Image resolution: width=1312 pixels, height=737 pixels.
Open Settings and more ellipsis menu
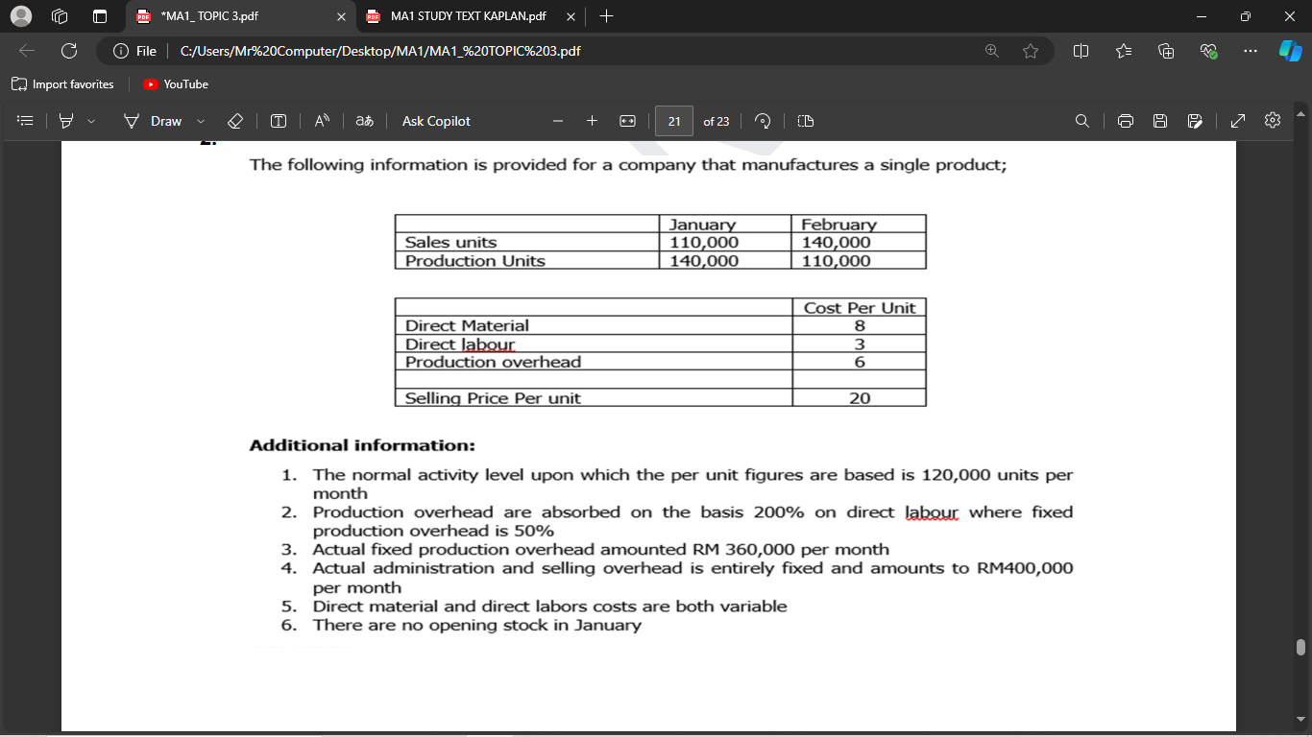(1250, 51)
